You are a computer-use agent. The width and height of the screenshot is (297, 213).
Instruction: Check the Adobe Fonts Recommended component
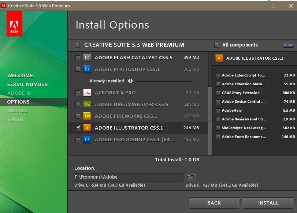click(218, 137)
